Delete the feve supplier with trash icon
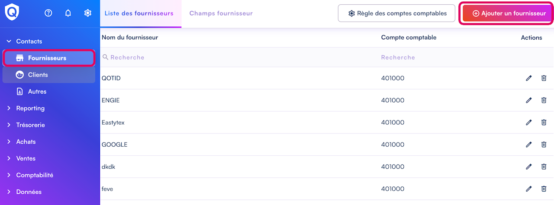Screen dimensions: 554x205 pyautogui.click(x=544, y=189)
